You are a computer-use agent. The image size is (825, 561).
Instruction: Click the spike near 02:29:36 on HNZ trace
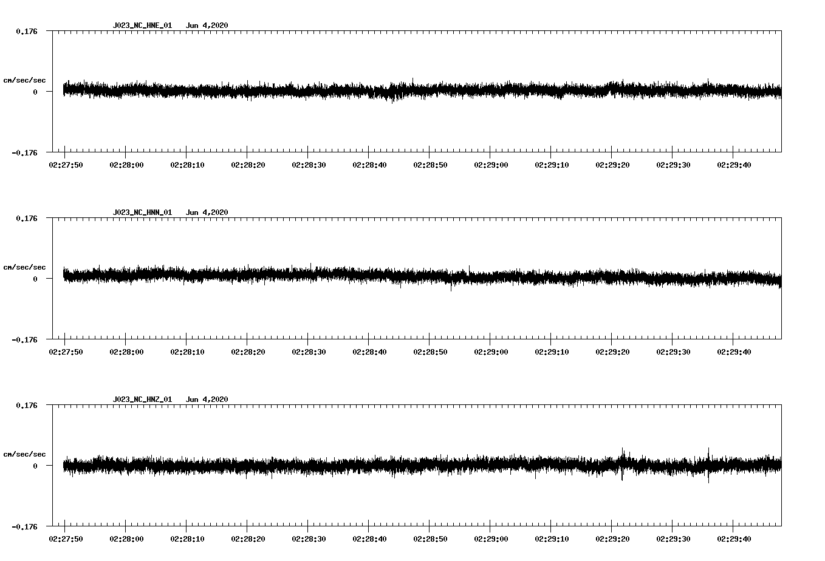[x=708, y=465]
